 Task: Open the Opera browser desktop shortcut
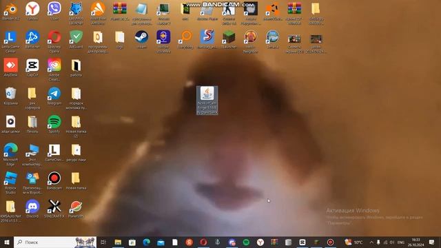tap(54, 41)
